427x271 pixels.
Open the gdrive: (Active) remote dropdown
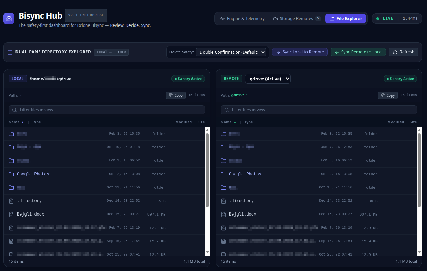(268, 79)
